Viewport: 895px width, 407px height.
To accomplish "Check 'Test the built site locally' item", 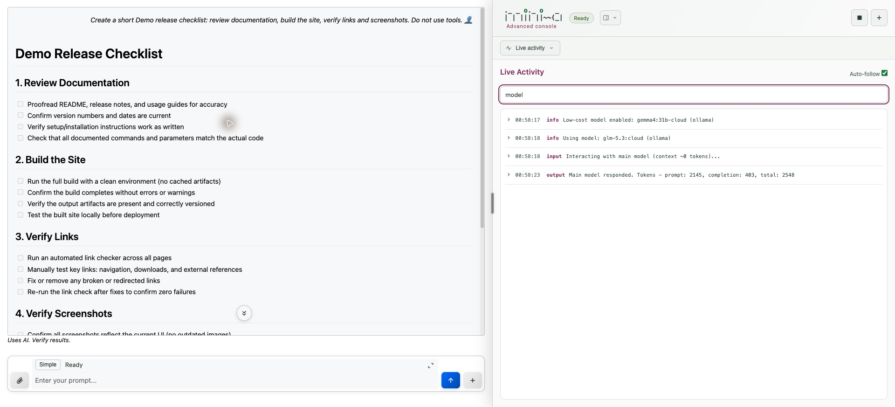I will 21,215.
